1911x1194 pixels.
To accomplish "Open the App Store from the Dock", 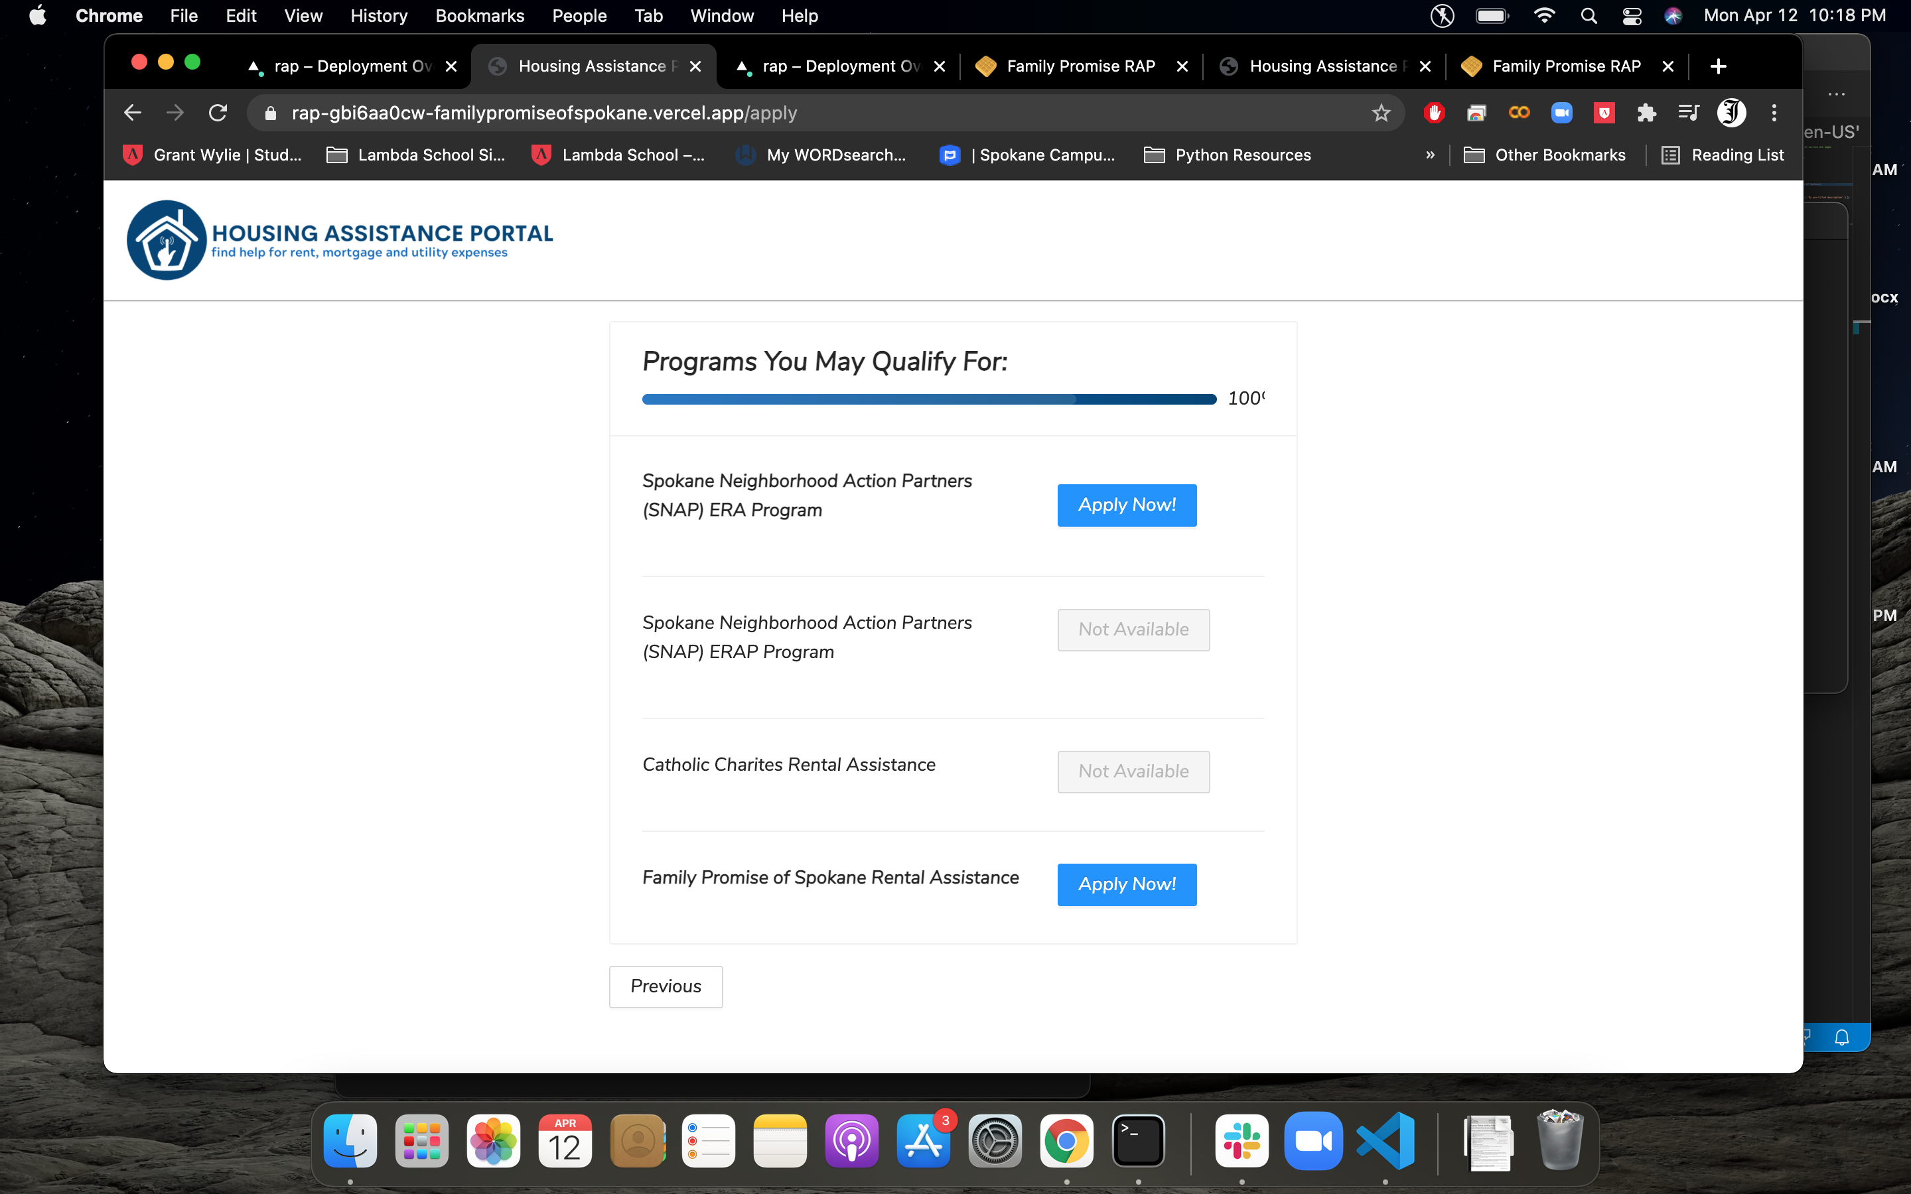I will 923,1141.
